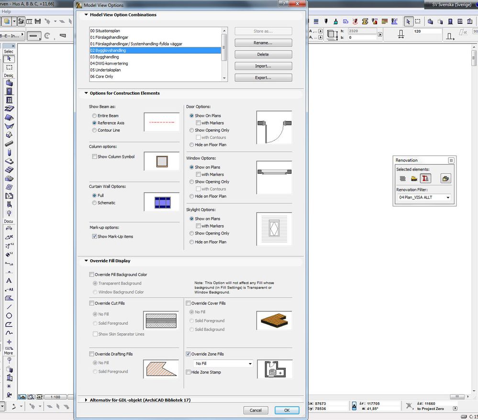Expand Alternativ för GDL-objekt section
478x420 pixels.
[86, 400]
